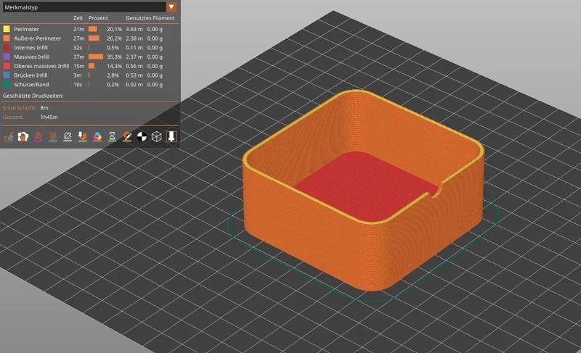Click the 35,3% Massives Infill percentage

114,57
